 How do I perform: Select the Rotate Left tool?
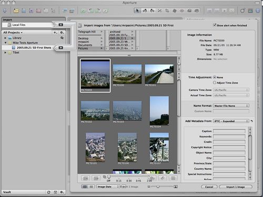pyautogui.click(x=145, y=11)
